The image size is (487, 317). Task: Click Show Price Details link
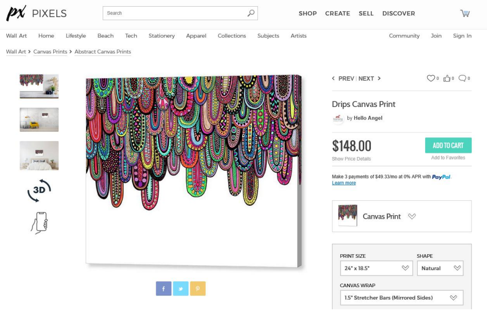coord(351,158)
